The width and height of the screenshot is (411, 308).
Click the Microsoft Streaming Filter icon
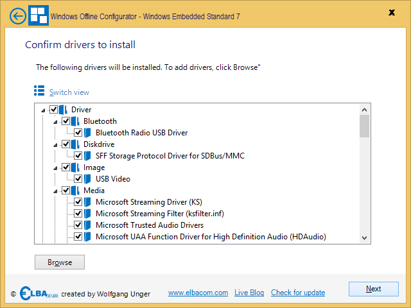tap(87, 213)
